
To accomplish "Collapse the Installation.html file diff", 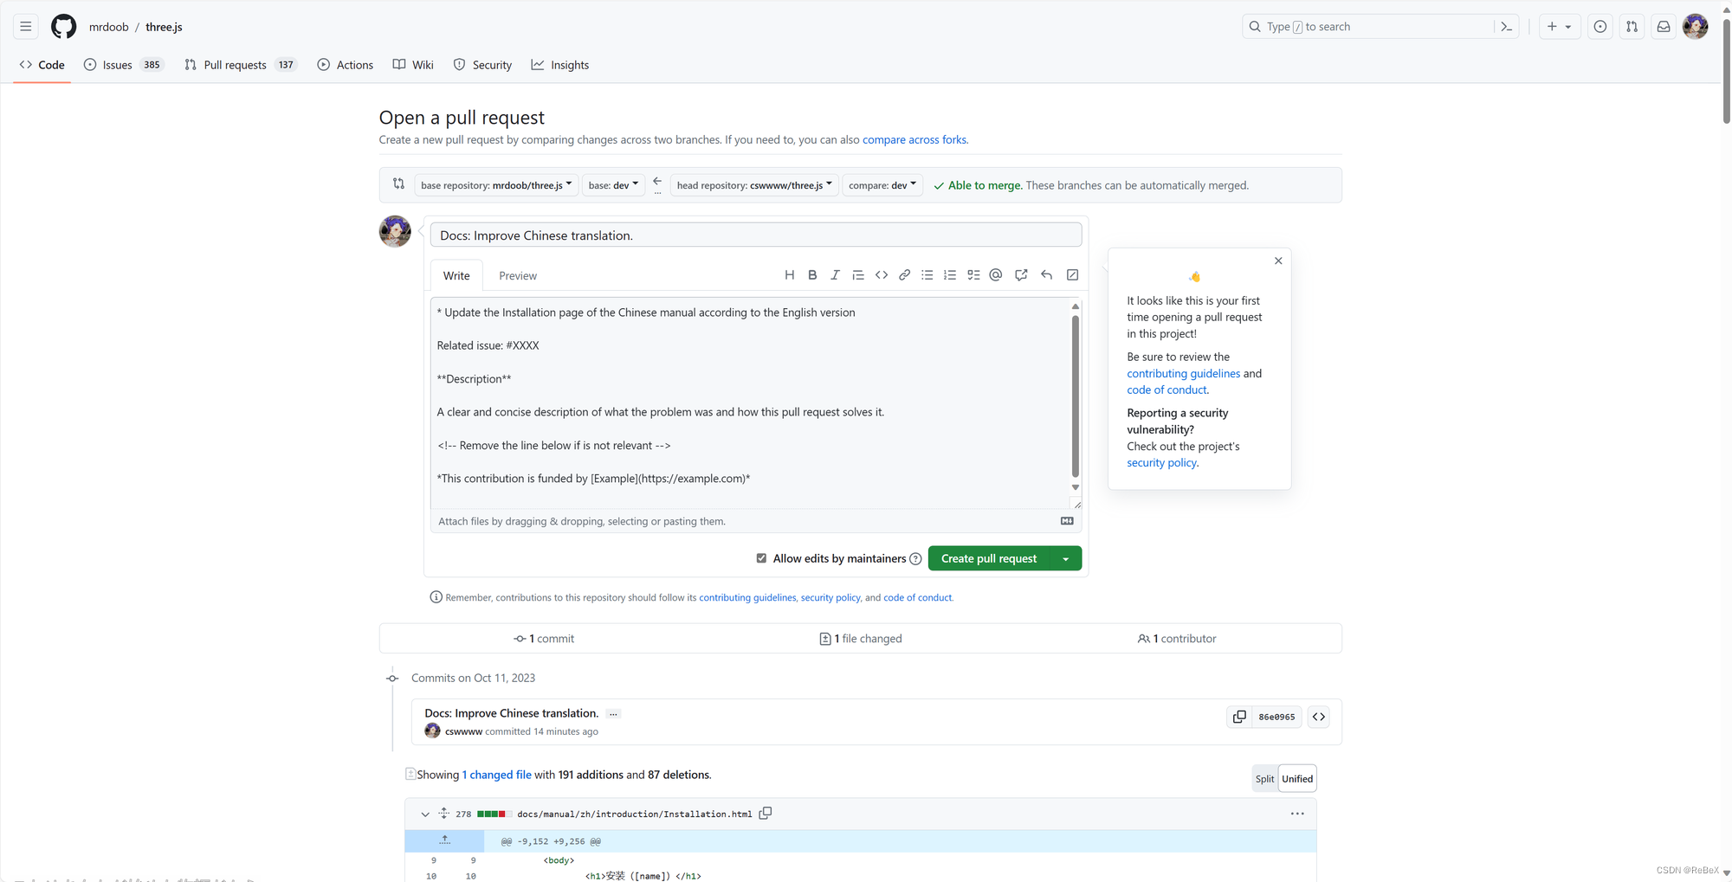I will click(425, 814).
